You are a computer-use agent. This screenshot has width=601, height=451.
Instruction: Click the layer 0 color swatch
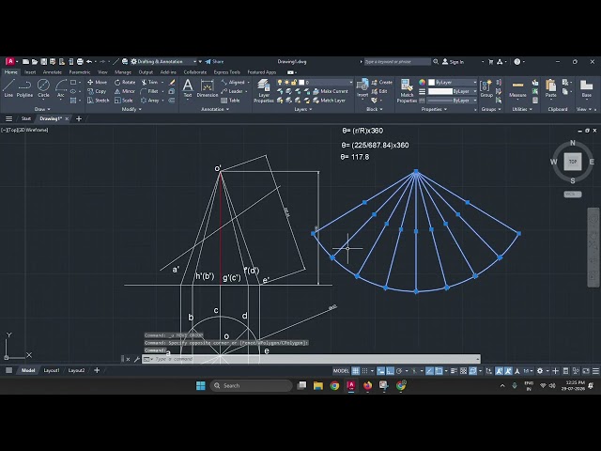tap(301, 82)
